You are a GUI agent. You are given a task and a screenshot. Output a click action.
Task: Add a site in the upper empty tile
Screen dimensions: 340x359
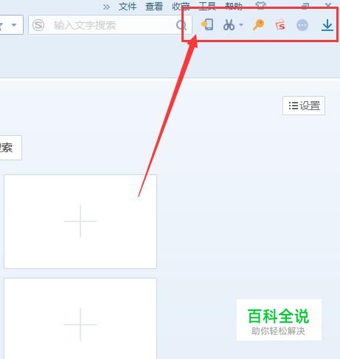point(80,222)
